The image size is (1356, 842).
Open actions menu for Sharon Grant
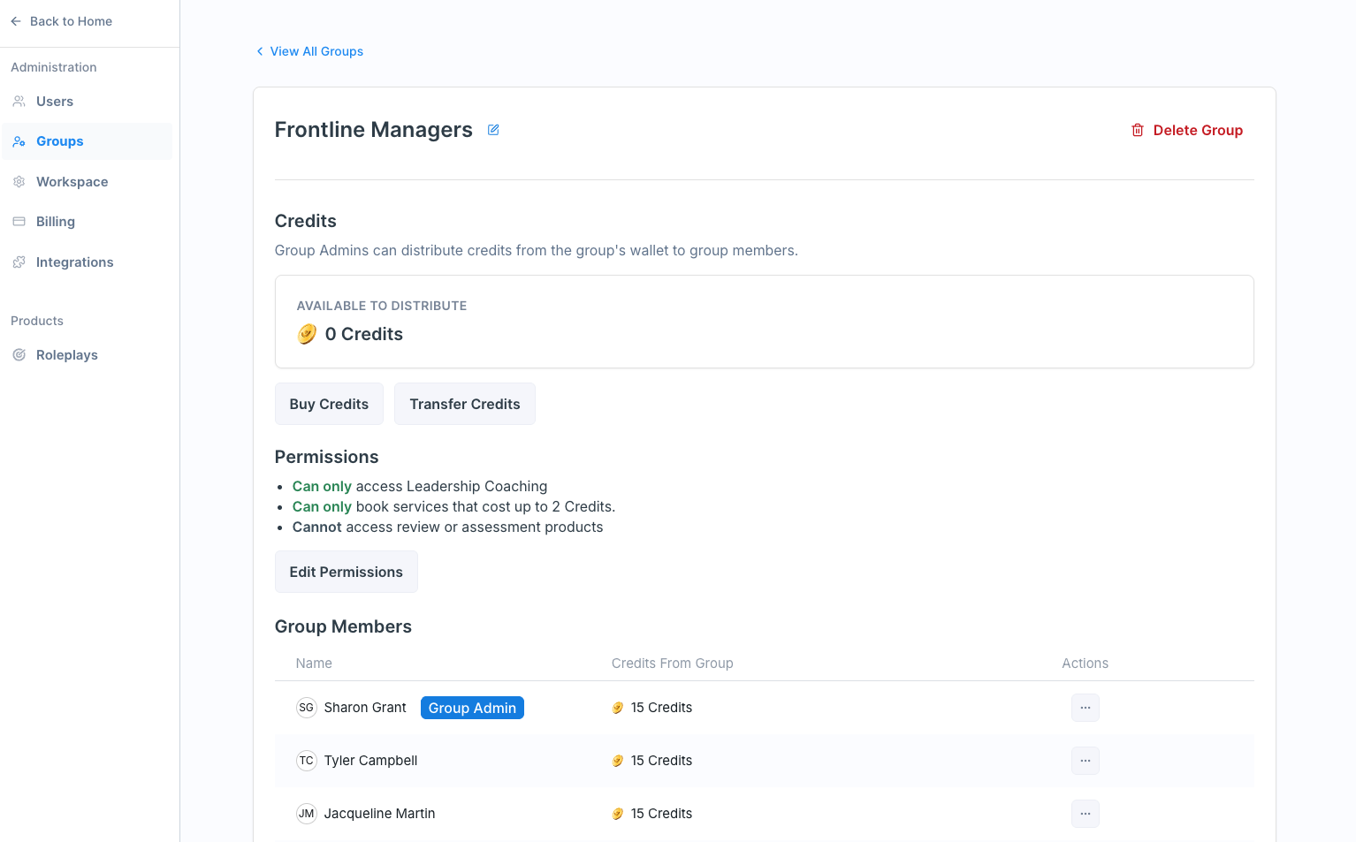[x=1086, y=708]
